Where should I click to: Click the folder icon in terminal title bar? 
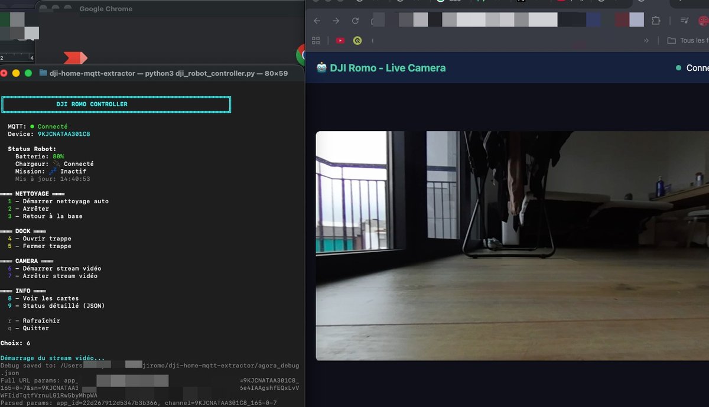coord(43,73)
